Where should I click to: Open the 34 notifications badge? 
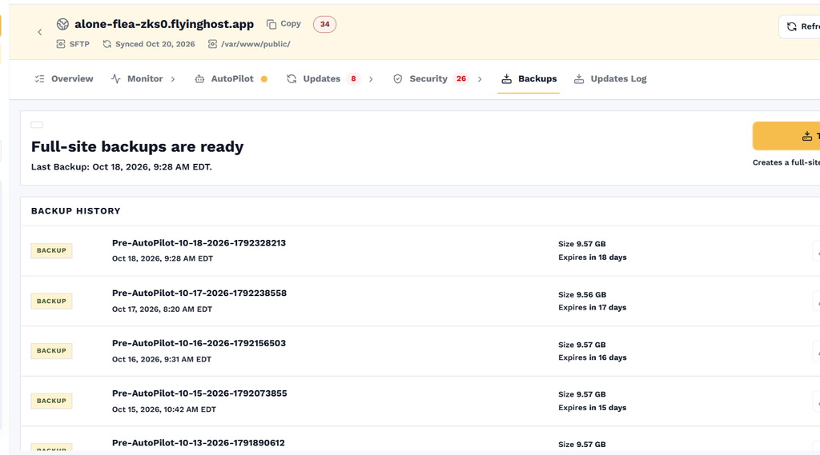pos(325,24)
